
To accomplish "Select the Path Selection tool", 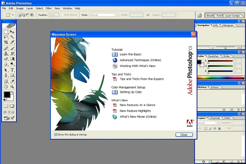I will point(6,70).
